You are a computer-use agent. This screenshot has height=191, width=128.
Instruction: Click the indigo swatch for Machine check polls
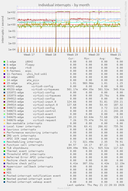click(x=4, y=163)
